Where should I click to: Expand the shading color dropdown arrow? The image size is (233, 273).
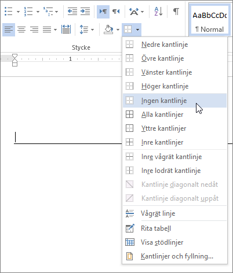point(118,29)
